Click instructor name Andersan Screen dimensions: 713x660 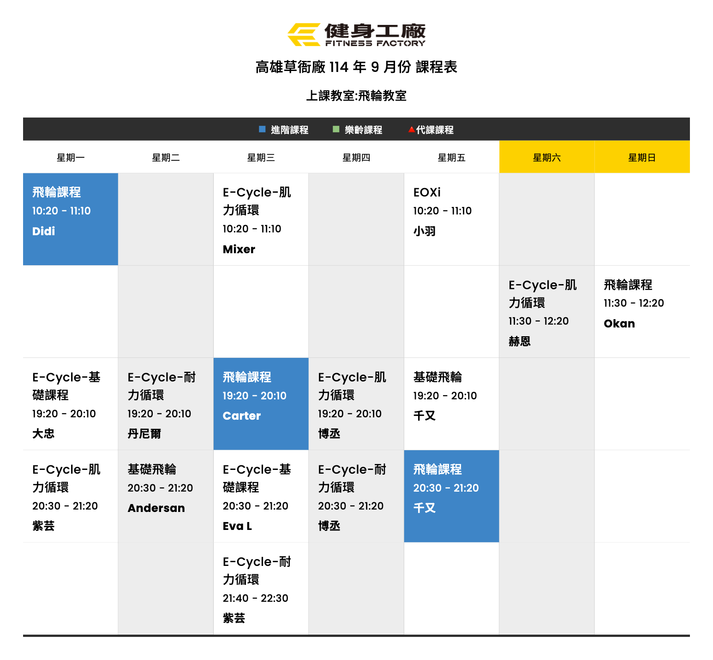coord(156,508)
